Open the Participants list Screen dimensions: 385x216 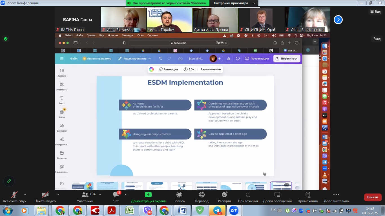(x=85, y=197)
